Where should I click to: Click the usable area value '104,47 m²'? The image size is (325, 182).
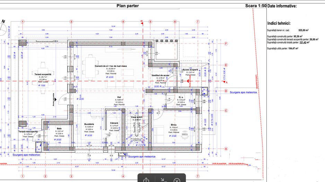(x=293, y=49)
